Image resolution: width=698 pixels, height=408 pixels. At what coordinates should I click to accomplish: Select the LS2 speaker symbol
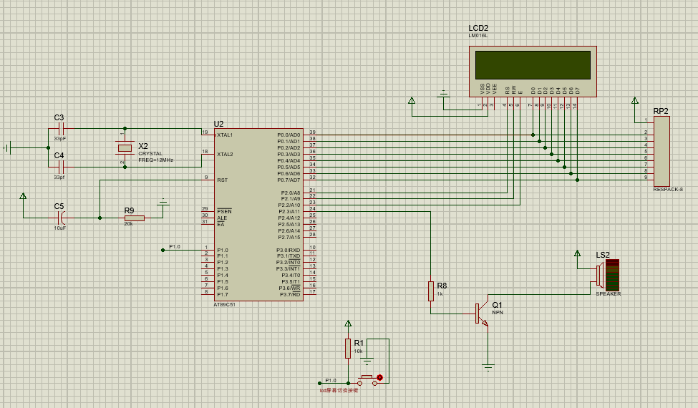click(608, 275)
